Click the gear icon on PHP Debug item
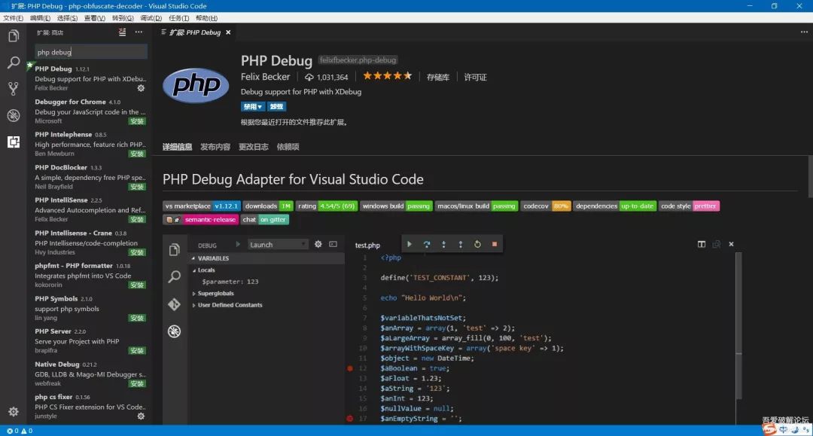 point(141,88)
